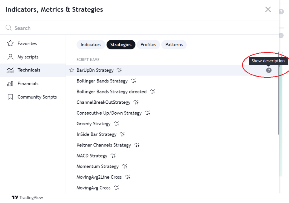Select the My scripts person icon
Viewport: 289px width, 203px height.
(10, 57)
